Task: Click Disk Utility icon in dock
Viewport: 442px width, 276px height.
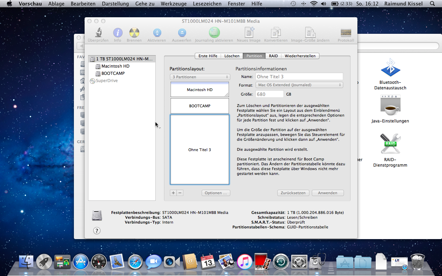Action: [x=317, y=262]
